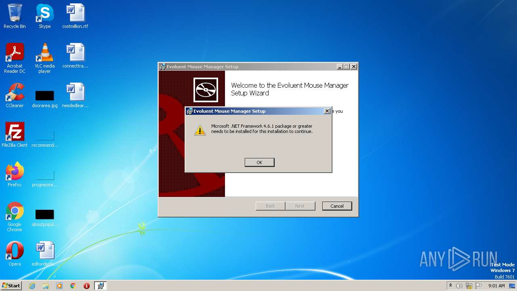Close the .NET Framework warning dialog
This screenshot has width=517, height=291.
[x=327, y=111]
